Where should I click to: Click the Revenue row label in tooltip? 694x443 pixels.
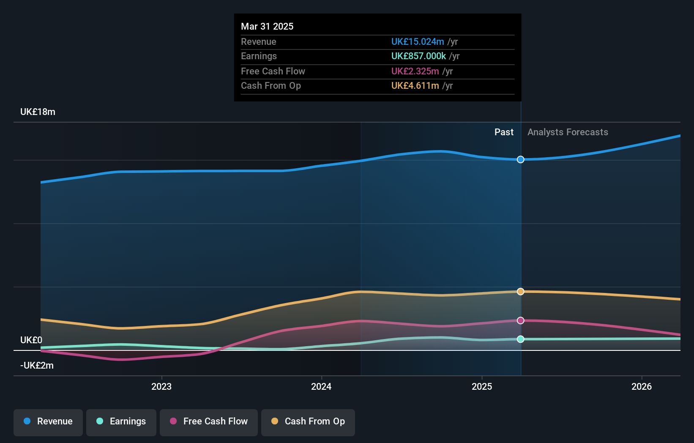(x=259, y=42)
